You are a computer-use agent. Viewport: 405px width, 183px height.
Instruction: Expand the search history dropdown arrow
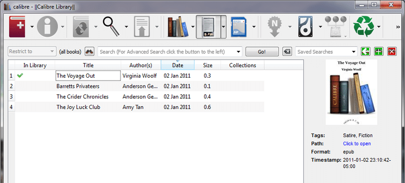(238, 52)
